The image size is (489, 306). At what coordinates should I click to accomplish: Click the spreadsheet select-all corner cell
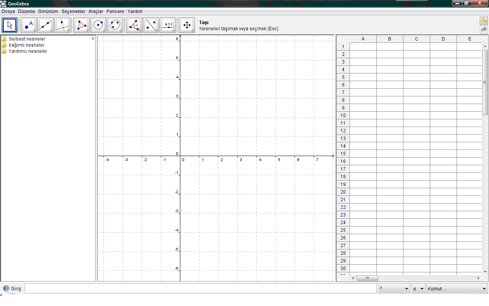pos(343,39)
